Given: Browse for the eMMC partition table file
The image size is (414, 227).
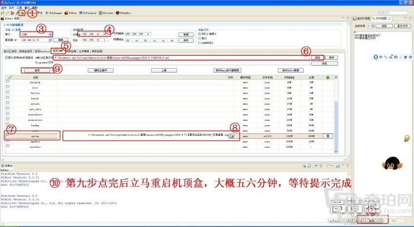Looking at the screenshot, I should coord(317,57).
